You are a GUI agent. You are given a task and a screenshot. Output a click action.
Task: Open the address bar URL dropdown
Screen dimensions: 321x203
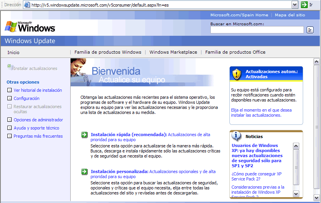(x=295, y=5)
